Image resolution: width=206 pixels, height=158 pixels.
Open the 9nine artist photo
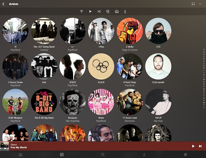[x=101, y=102]
